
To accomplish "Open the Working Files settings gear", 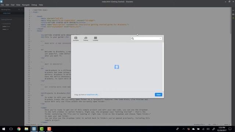I will tap(19, 10).
